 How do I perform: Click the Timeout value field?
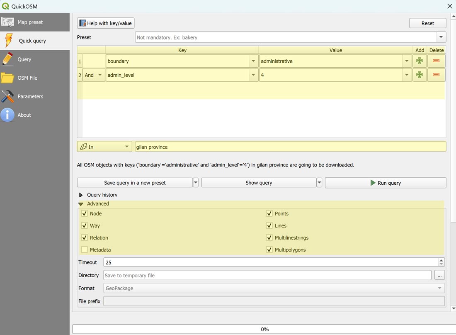(x=270, y=262)
